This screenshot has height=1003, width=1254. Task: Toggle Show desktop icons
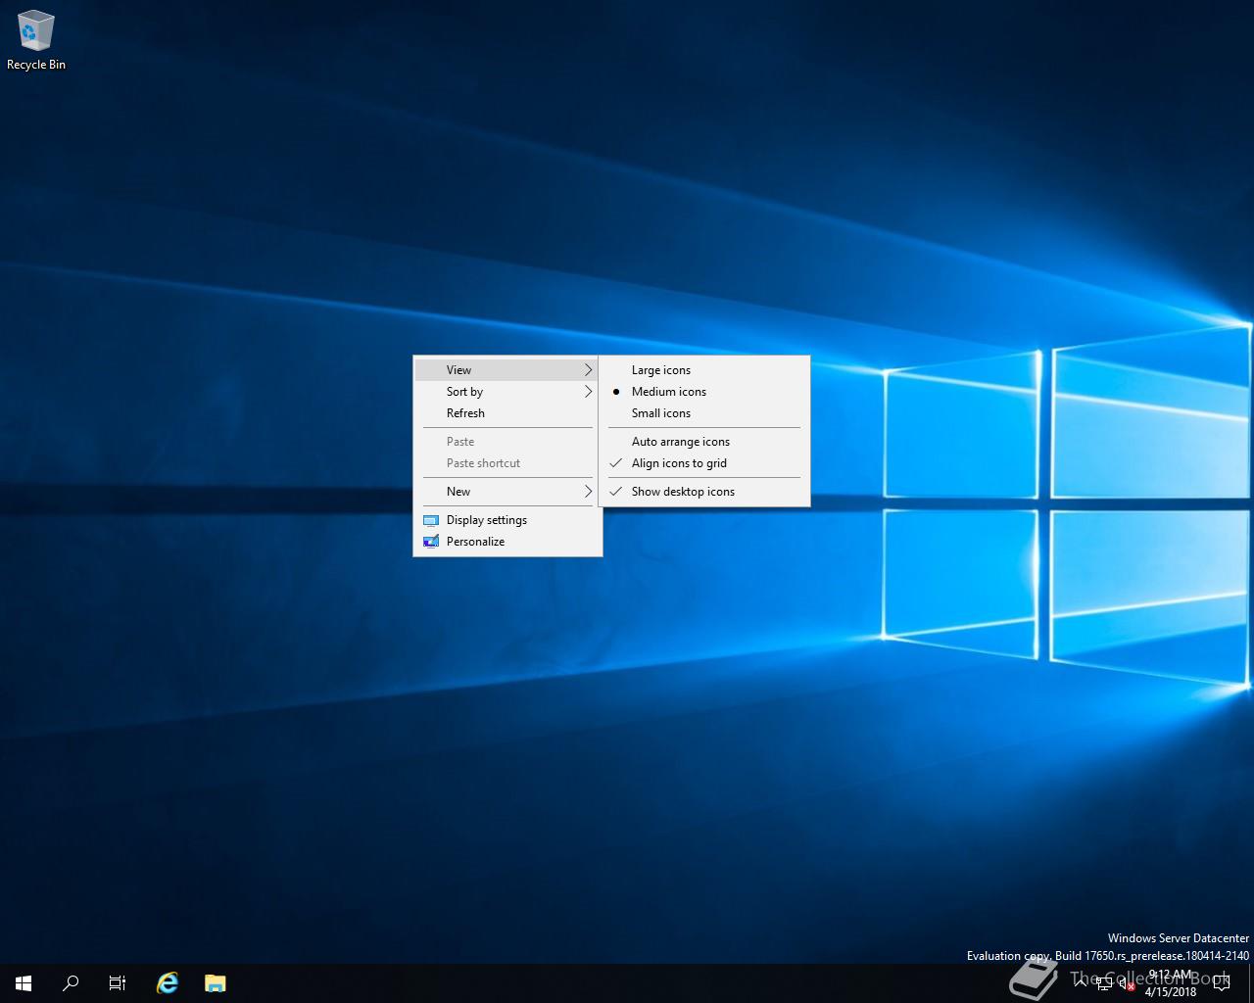coord(704,492)
